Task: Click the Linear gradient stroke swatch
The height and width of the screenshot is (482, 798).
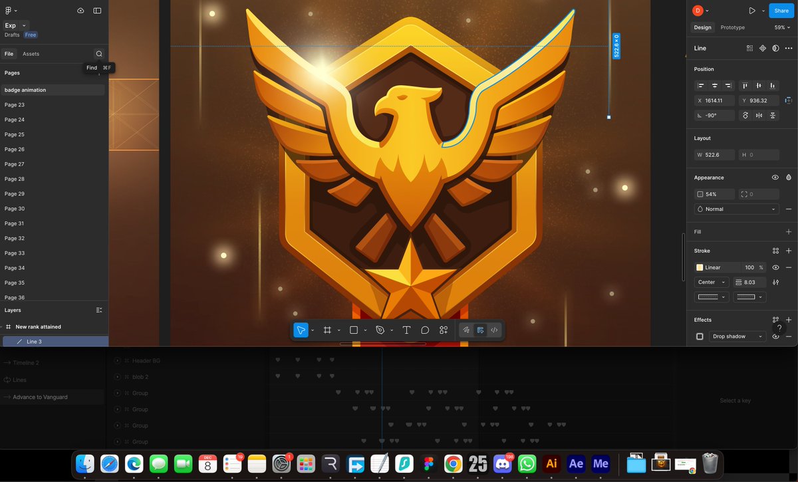Action: point(700,267)
